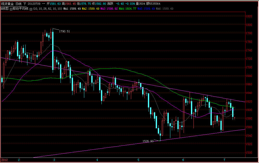Click the 日线 period label
The height and width of the screenshot is (163, 259).
[x=19, y=4]
